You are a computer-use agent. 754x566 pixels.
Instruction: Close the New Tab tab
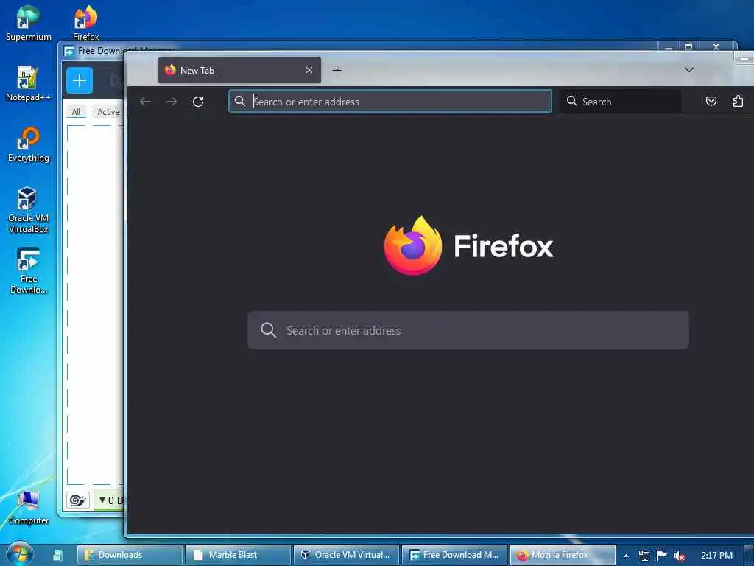tap(309, 70)
